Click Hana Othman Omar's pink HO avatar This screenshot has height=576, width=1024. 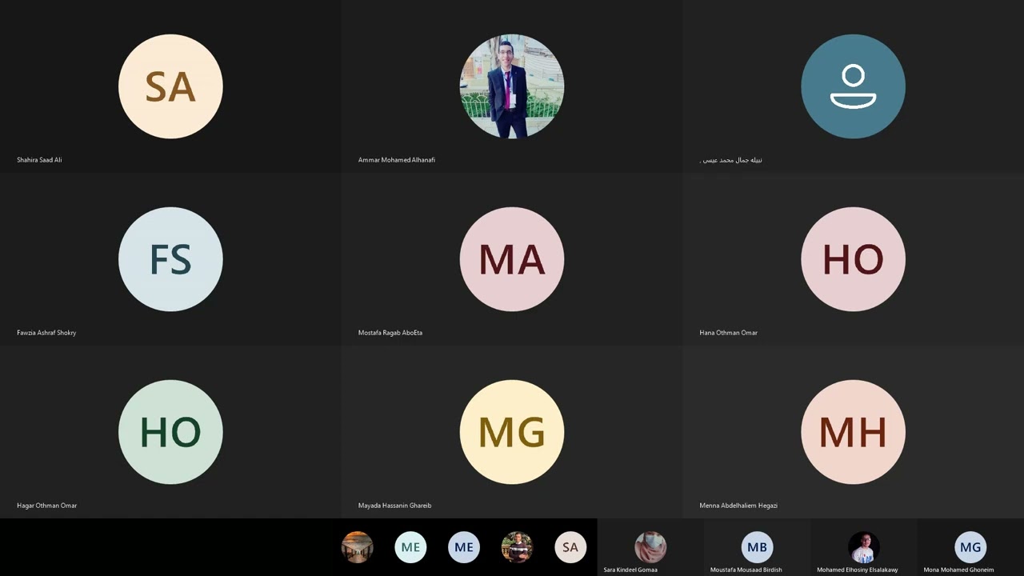pyautogui.click(x=853, y=259)
